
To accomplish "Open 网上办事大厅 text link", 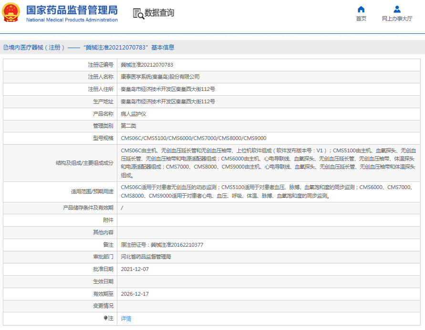I will tap(397, 19).
